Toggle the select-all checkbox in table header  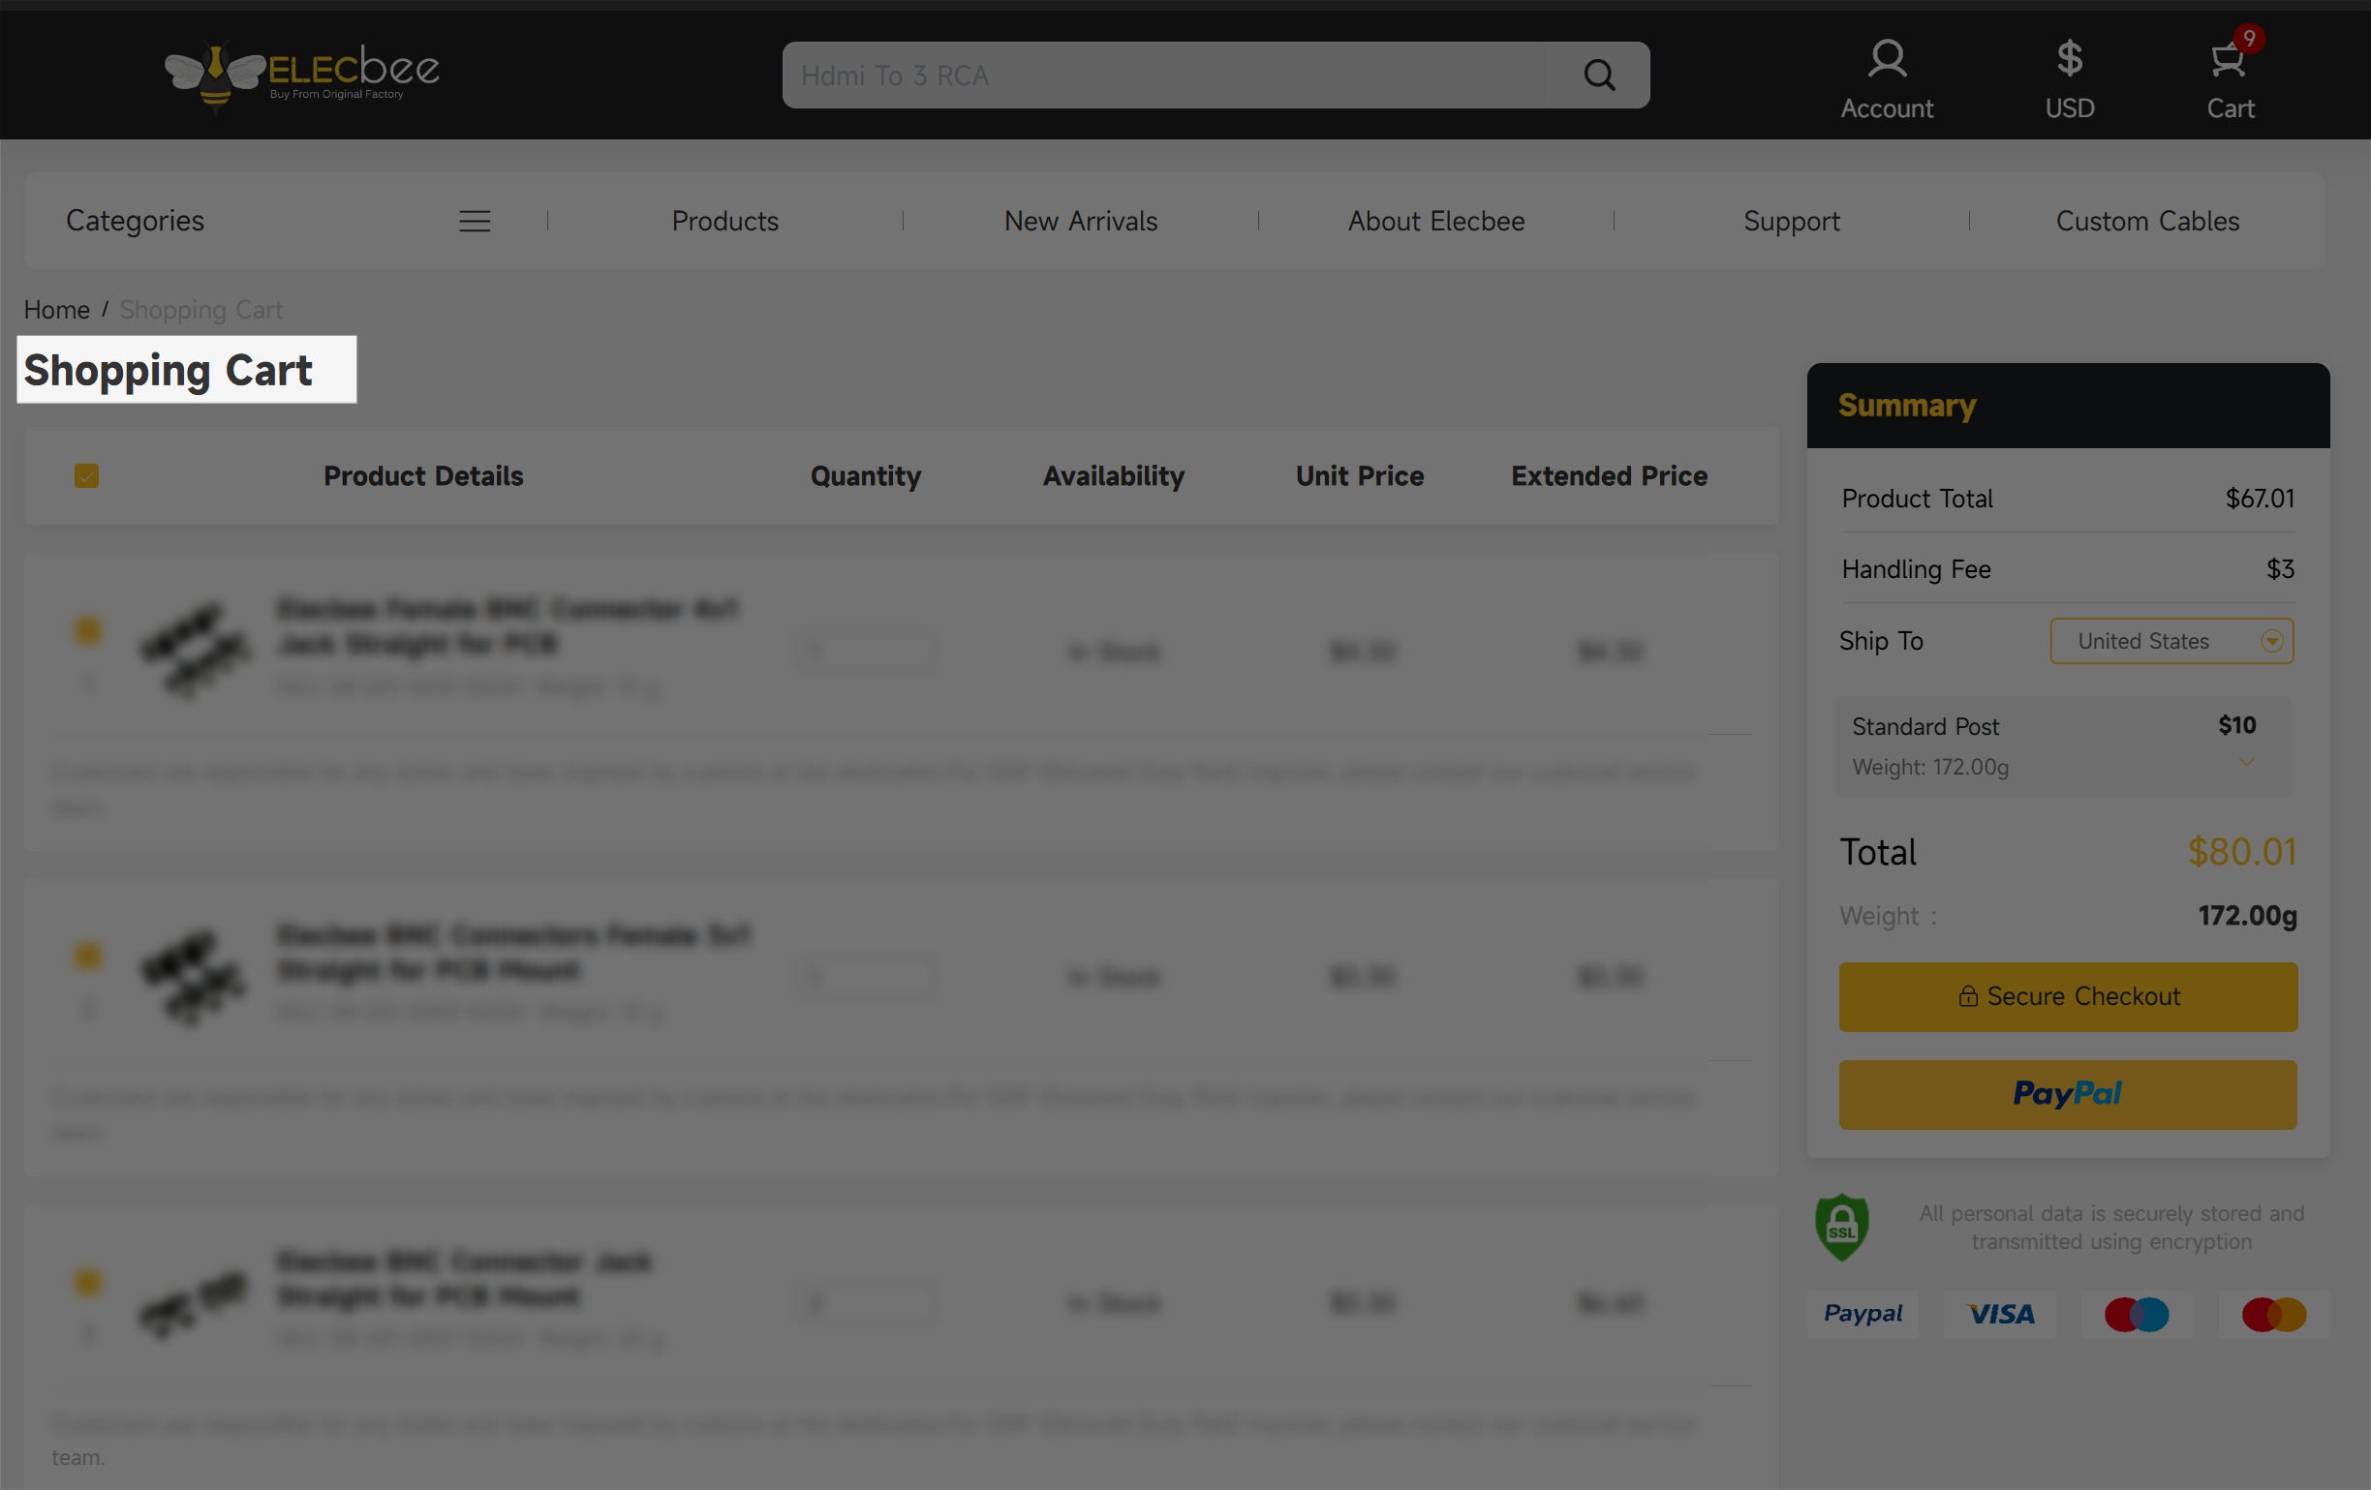pos(86,476)
